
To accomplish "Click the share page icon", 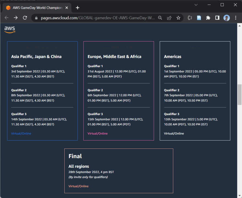I will coord(169,18).
